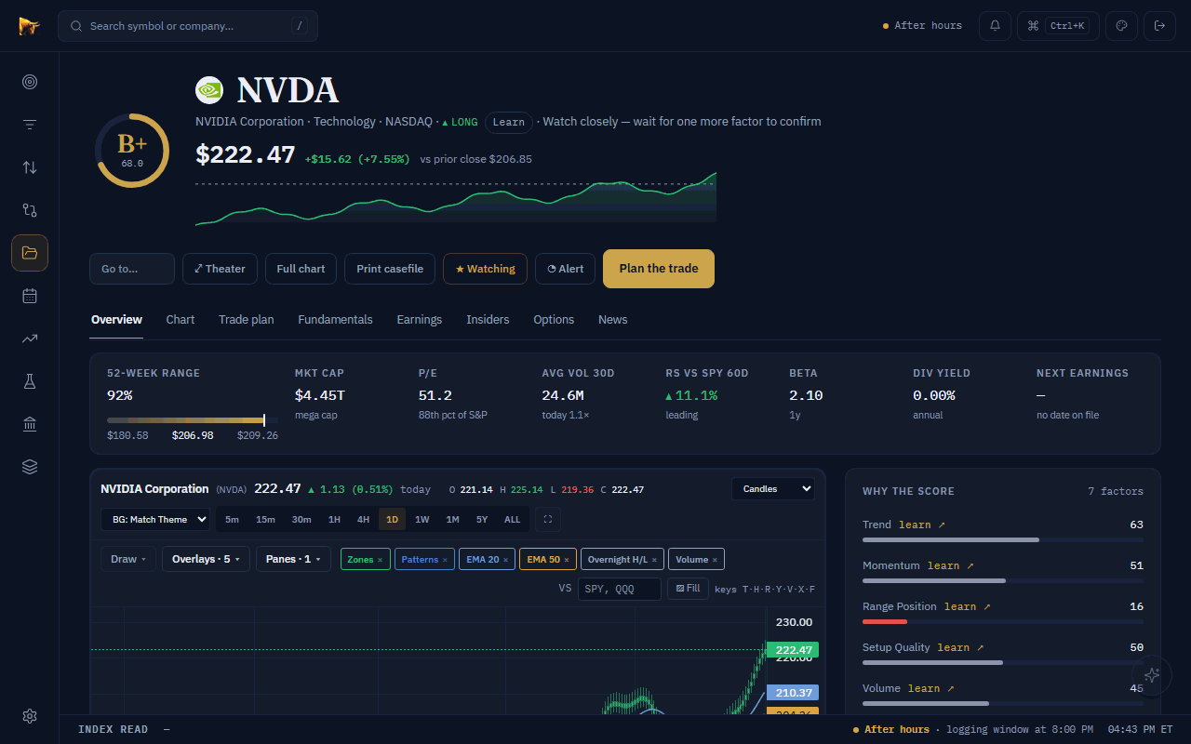
Task: Select the 1W timeframe
Action: [422, 520]
